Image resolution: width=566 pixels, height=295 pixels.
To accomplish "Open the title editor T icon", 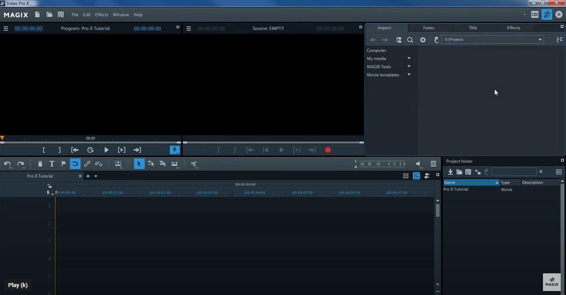I will coord(51,164).
